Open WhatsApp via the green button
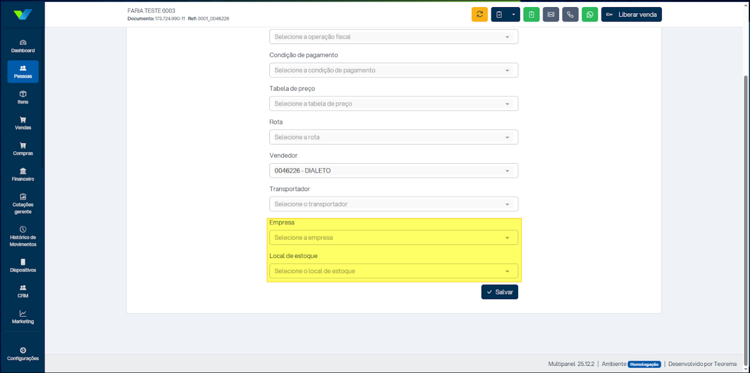 tap(590, 15)
